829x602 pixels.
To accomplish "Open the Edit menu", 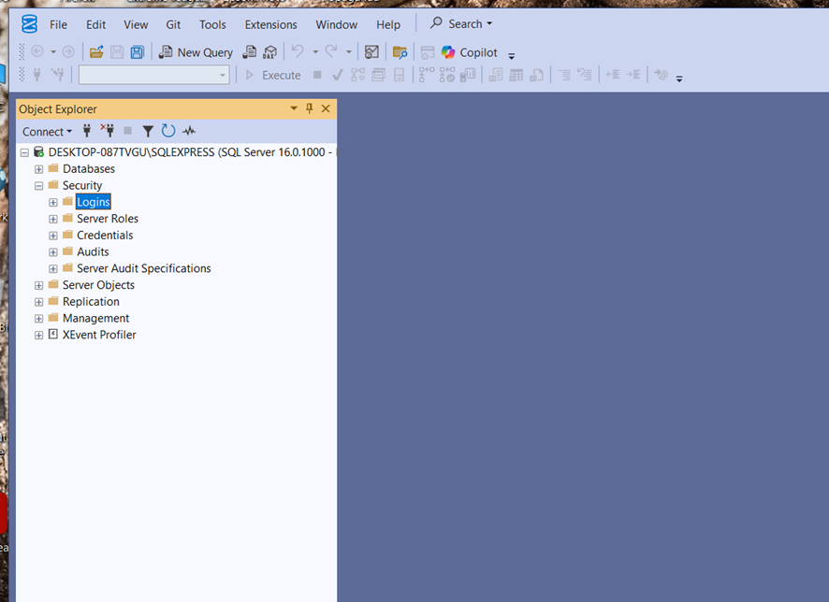I will (x=95, y=25).
